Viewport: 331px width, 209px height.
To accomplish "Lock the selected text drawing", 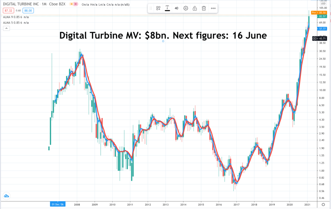I will point(195,8).
